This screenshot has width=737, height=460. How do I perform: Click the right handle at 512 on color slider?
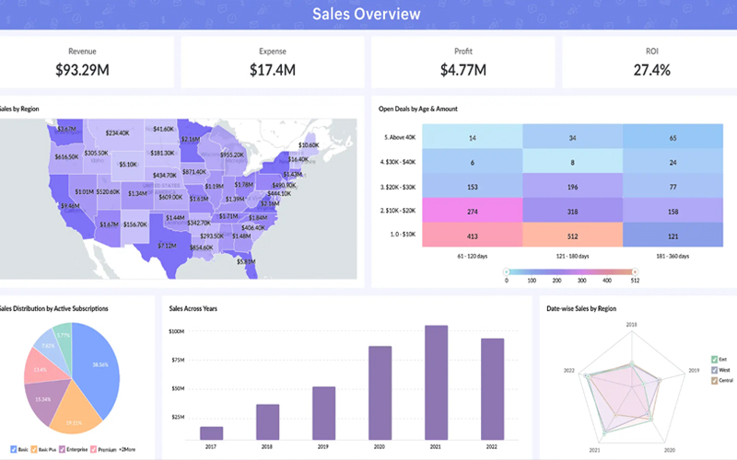[x=632, y=271]
